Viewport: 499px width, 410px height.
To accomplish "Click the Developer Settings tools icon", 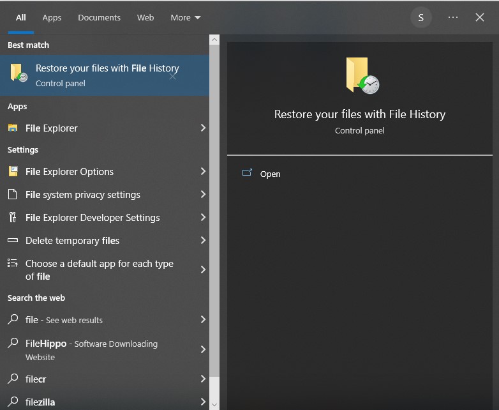I will [12, 217].
